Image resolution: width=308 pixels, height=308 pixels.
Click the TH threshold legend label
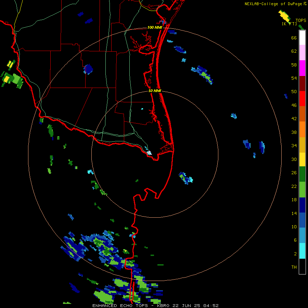(x=294, y=267)
